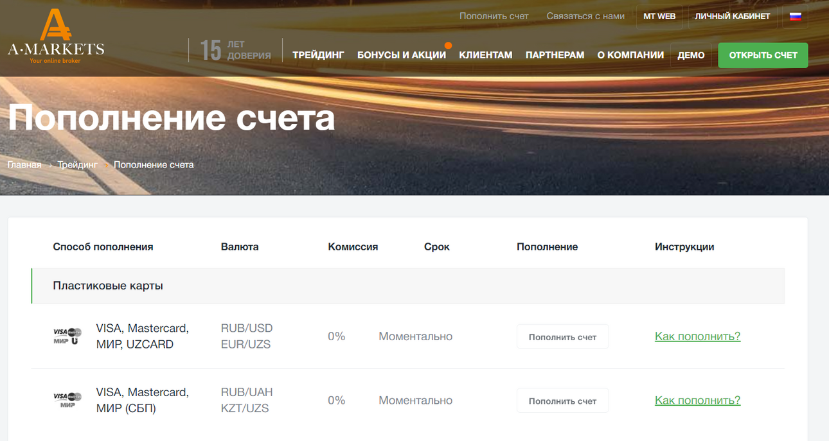Click the Пополнение column header
Image resolution: width=829 pixels, height=441 pixels.
pos(547,246)
